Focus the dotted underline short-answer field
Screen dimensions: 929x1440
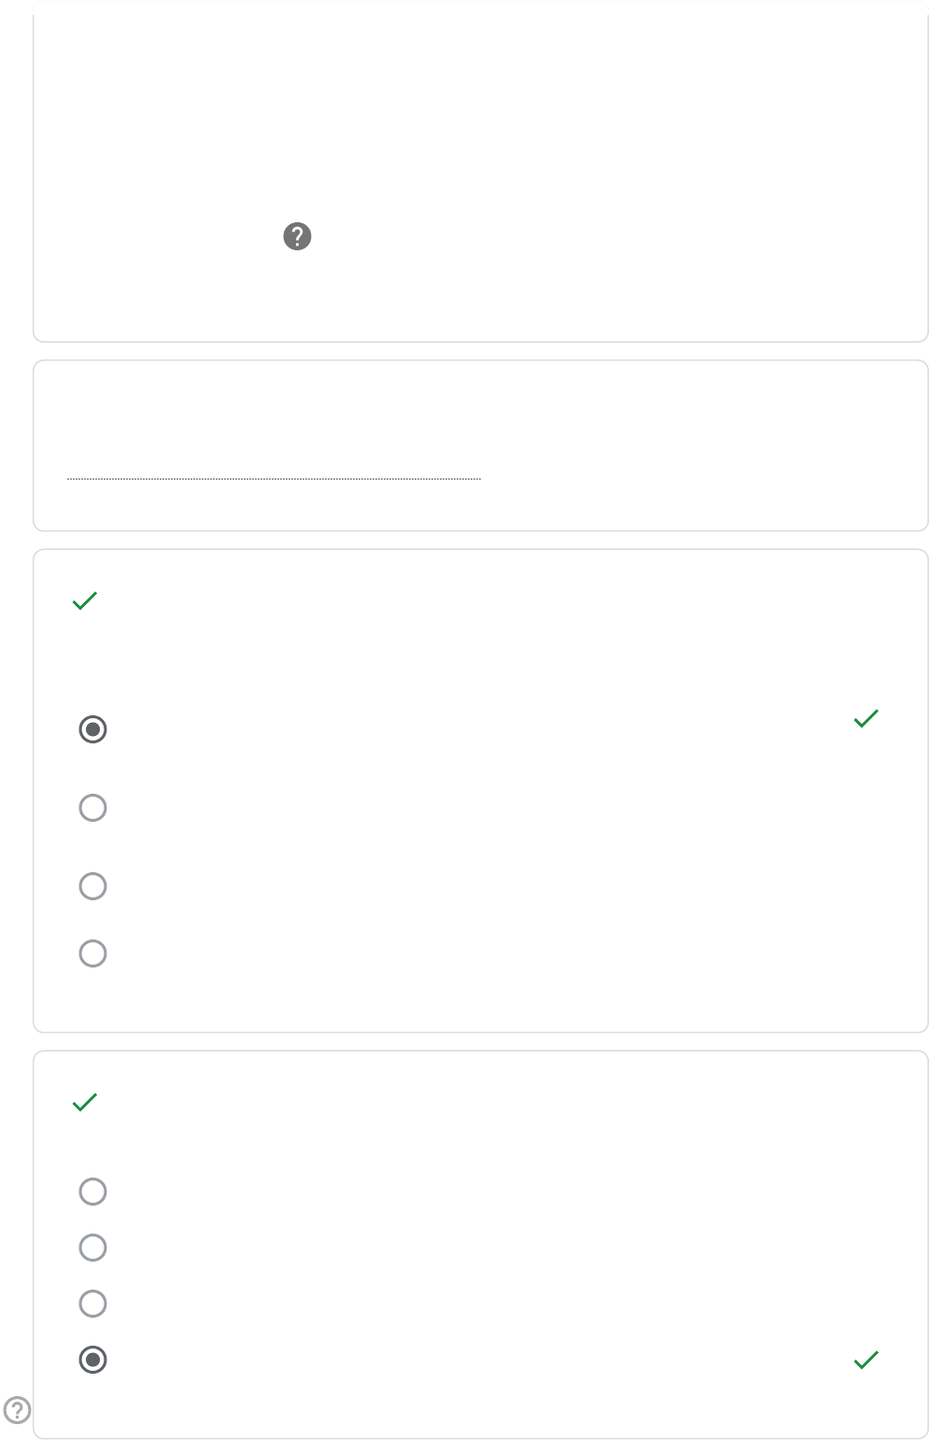[274, 467]
